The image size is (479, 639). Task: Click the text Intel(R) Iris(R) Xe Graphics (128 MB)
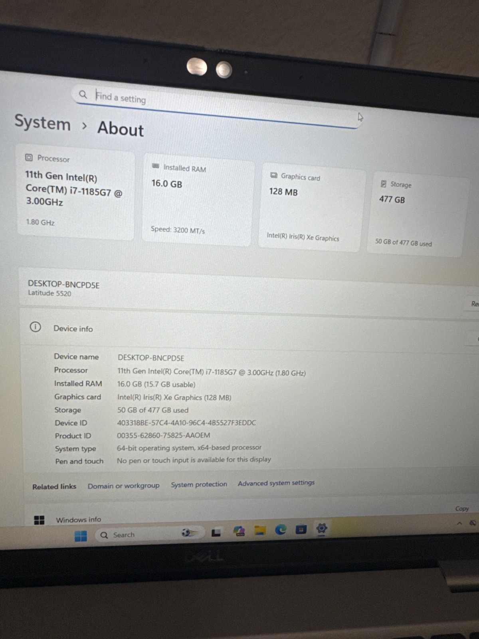[x=174, y=397]
